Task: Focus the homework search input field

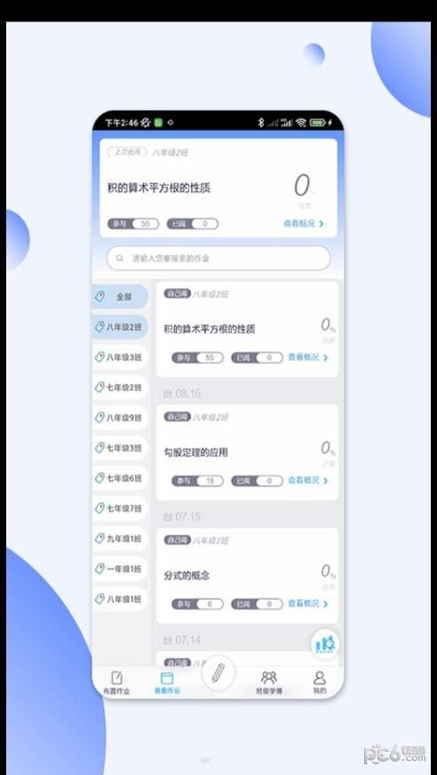Action: [218, 258]
